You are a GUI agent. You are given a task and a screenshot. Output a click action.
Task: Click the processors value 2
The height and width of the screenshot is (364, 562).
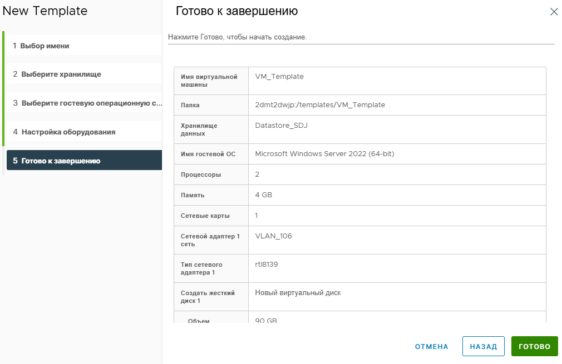pos(257,174)
